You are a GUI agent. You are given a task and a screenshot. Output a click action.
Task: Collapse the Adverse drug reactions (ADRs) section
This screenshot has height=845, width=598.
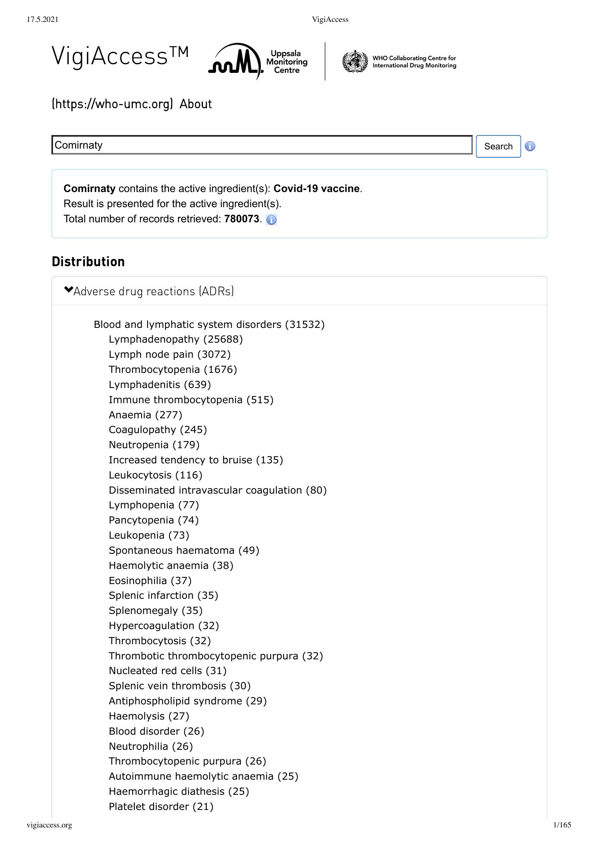point(153,291)
